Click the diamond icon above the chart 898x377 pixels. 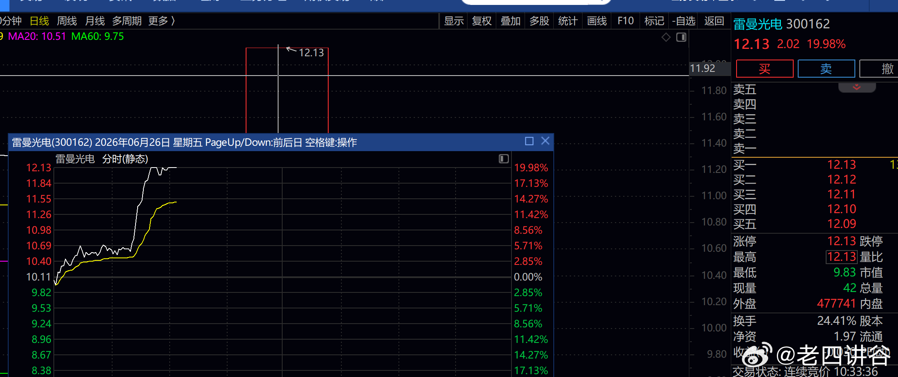tap(666, 37)
